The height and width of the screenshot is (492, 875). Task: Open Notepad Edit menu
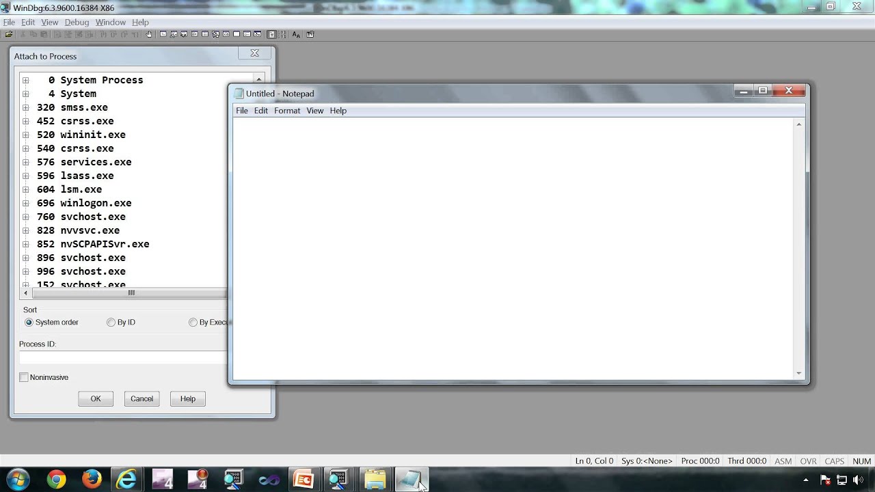261,111
